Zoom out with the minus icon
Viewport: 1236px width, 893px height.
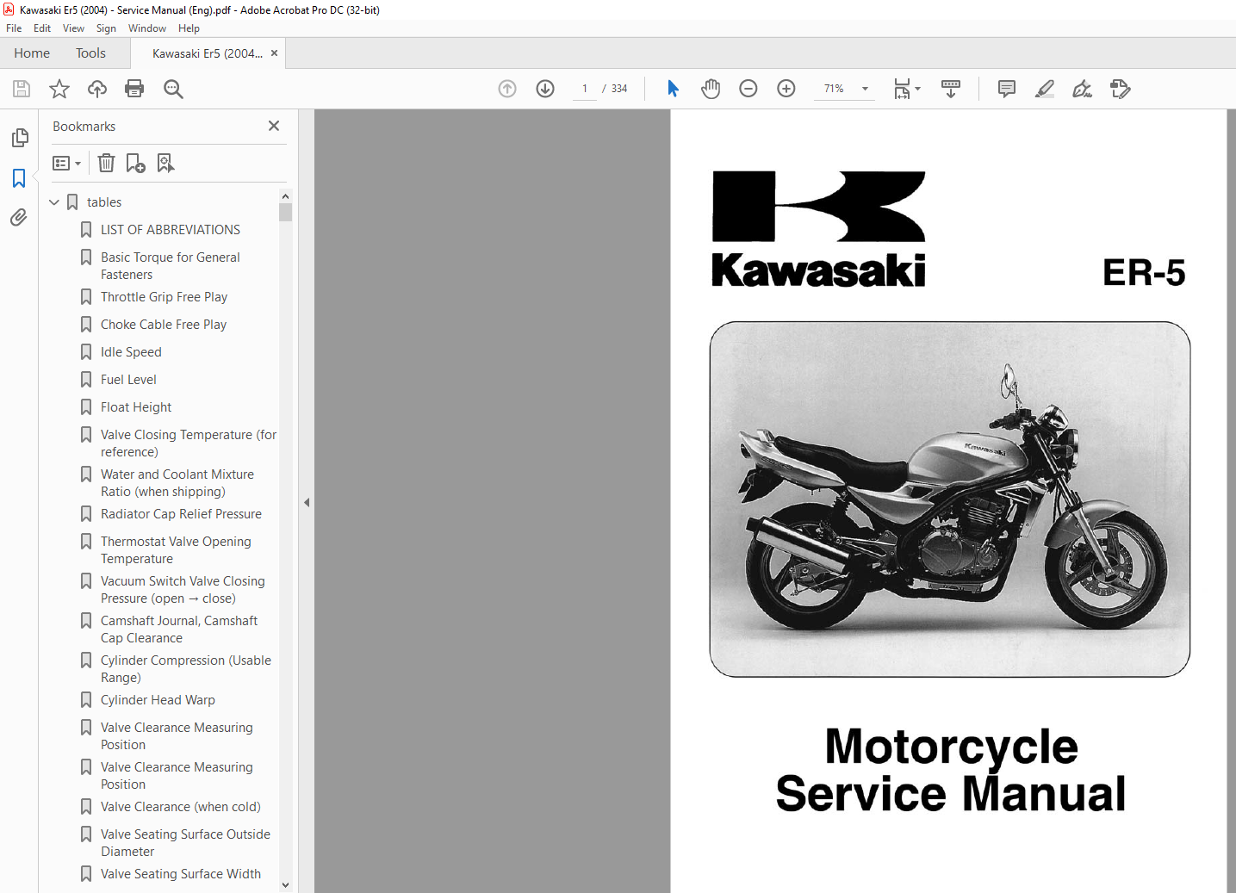click(748, 89)
